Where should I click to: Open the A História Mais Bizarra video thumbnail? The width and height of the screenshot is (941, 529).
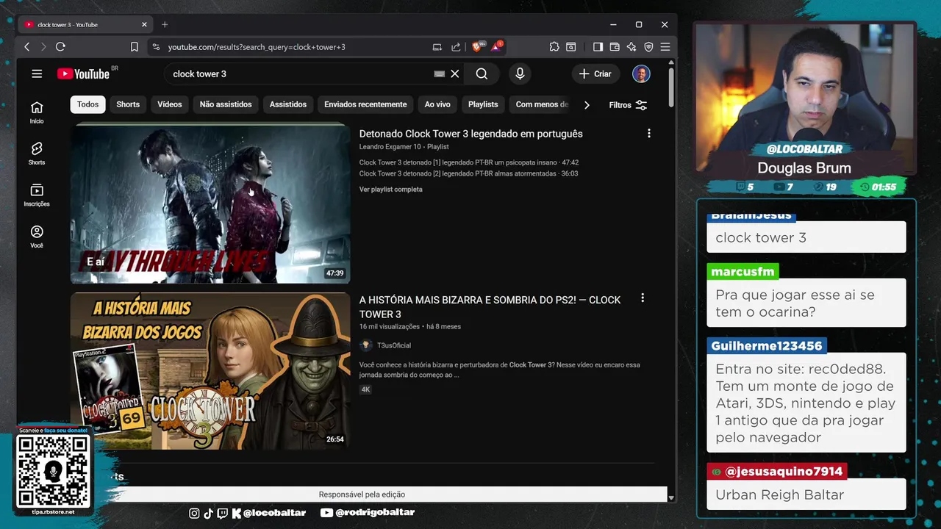(210, 371)
